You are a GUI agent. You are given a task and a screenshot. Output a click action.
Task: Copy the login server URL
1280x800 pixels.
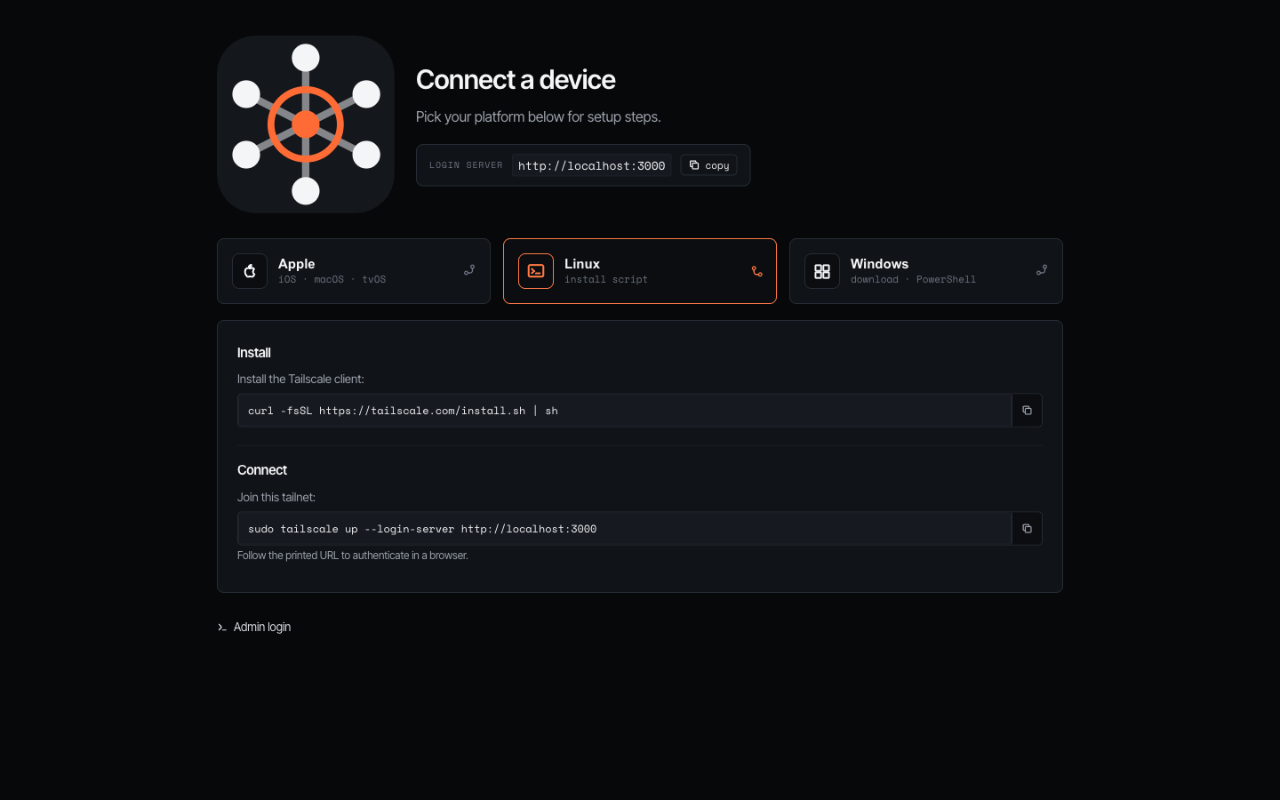point(709,165)
